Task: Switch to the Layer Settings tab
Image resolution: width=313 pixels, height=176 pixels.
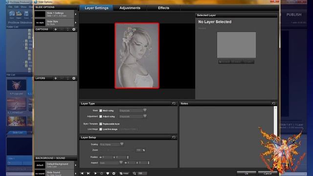Action: (x=96, y=8)
